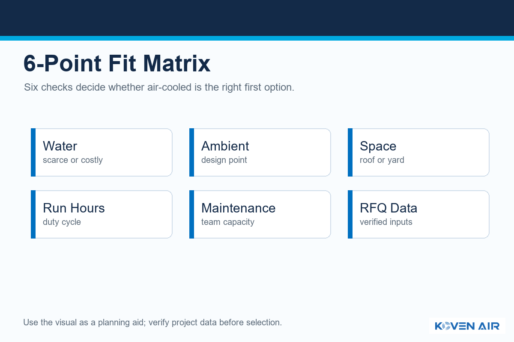Screen dimensions: 514x342
Task: Select the RFQ Data card
Action: (x=418, y=214)
